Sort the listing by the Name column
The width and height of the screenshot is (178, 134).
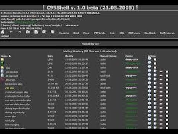(4, 56)
